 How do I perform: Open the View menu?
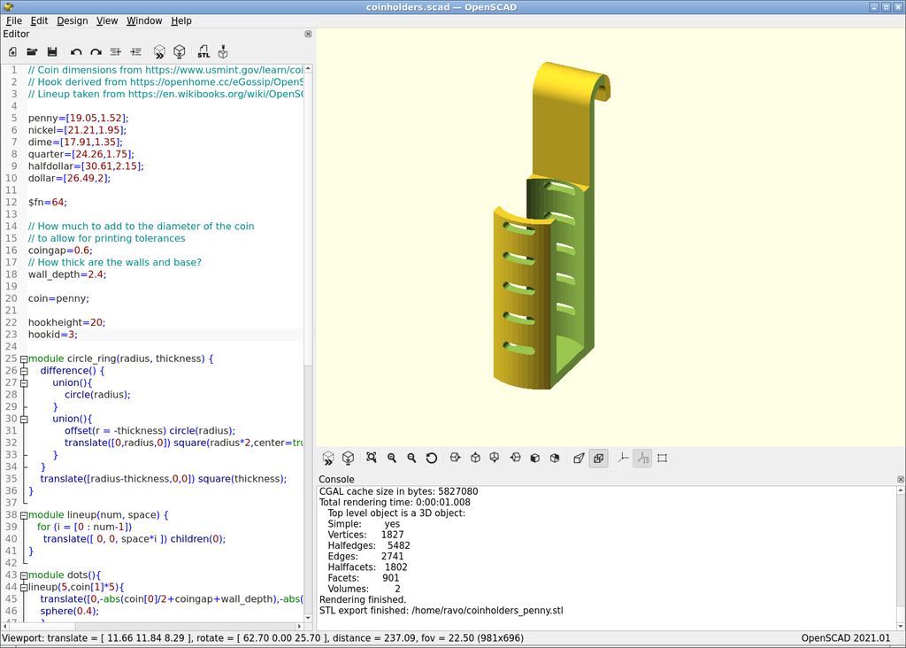click(107, 21)
